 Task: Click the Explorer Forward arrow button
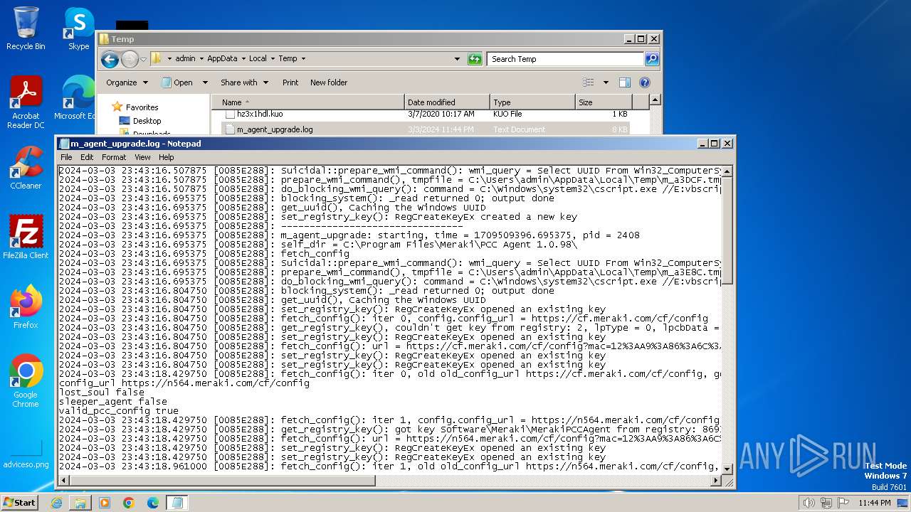(130, 59)
